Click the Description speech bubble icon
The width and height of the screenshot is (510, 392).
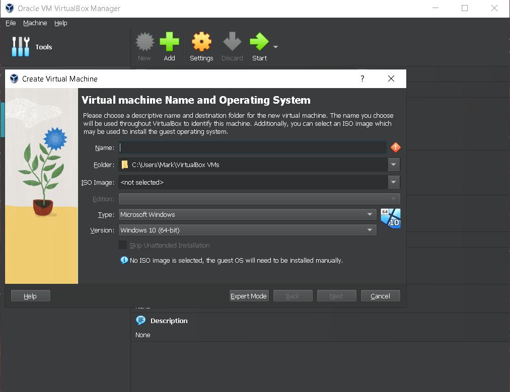pyautogui.click(x=141, y=321)
